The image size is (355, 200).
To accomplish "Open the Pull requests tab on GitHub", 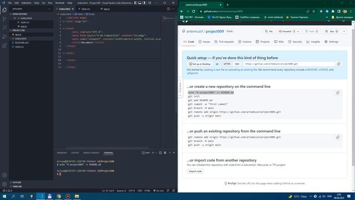I will 224,42.
